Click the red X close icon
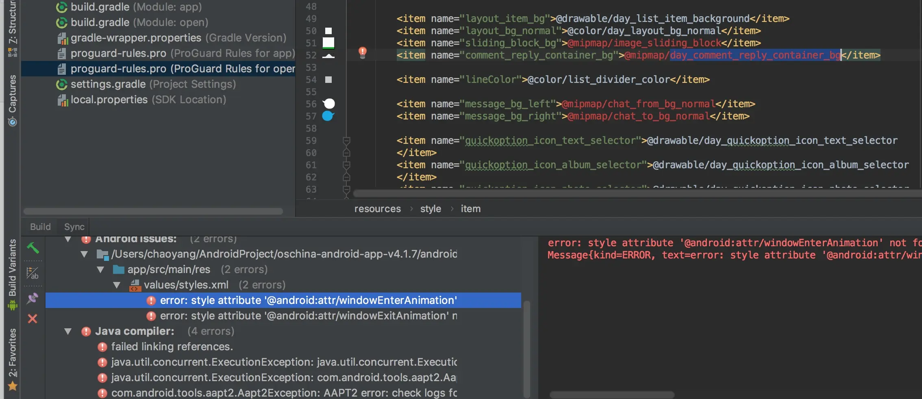The height and width of the screenshot is (399, 922). 33,319
